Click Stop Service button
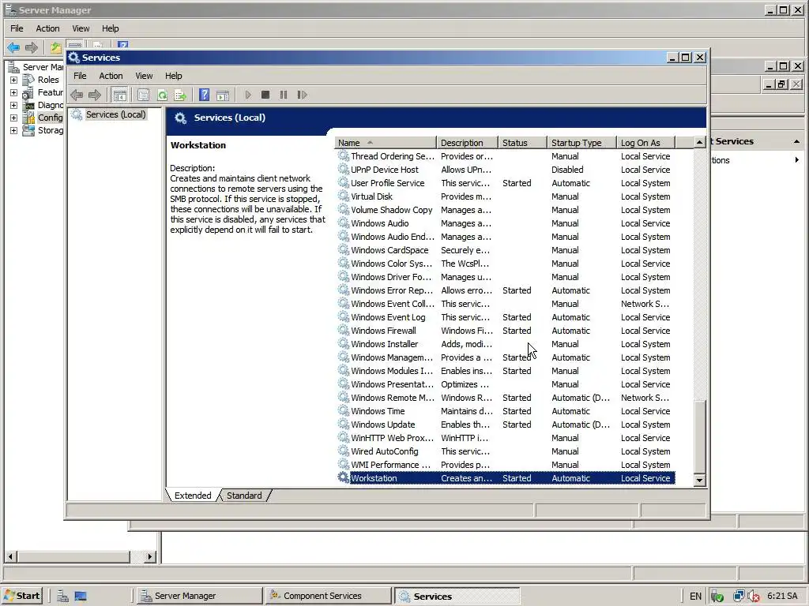Viewport: 809px width, 606px height. pyautogui.click(x=265, y=95)
